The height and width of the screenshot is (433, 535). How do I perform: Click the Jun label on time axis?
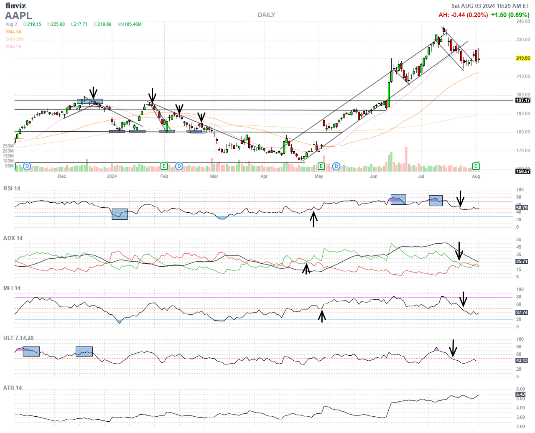(374, 176)
